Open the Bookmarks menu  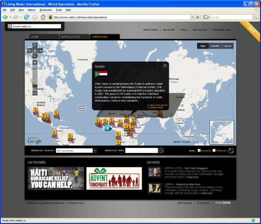point(45,9)
